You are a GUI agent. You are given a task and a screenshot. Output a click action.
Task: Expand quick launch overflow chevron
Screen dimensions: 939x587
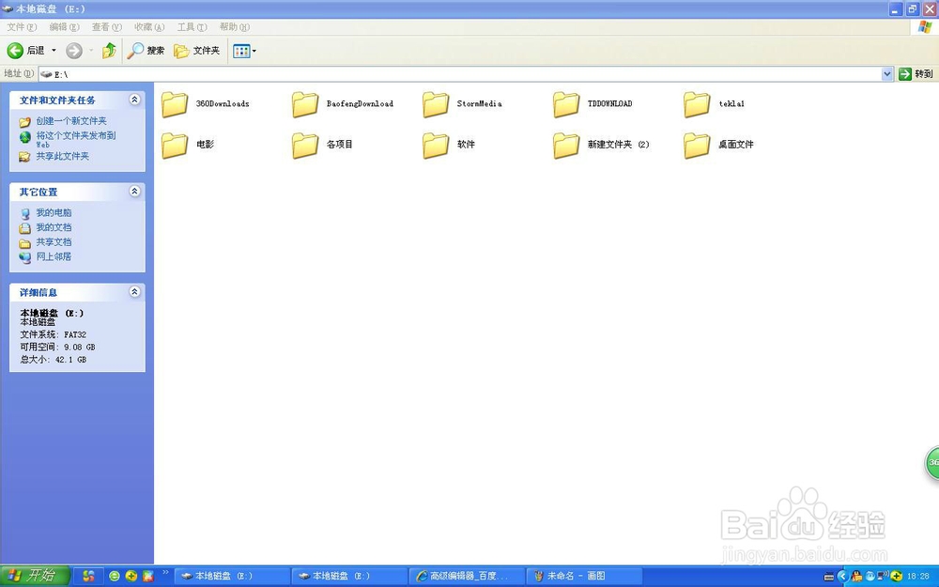[x=165, y=573]
